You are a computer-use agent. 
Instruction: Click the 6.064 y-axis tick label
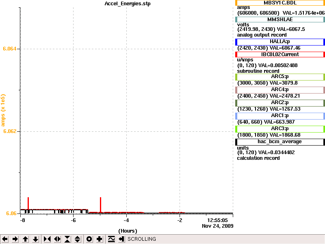[x=9, y=49]
